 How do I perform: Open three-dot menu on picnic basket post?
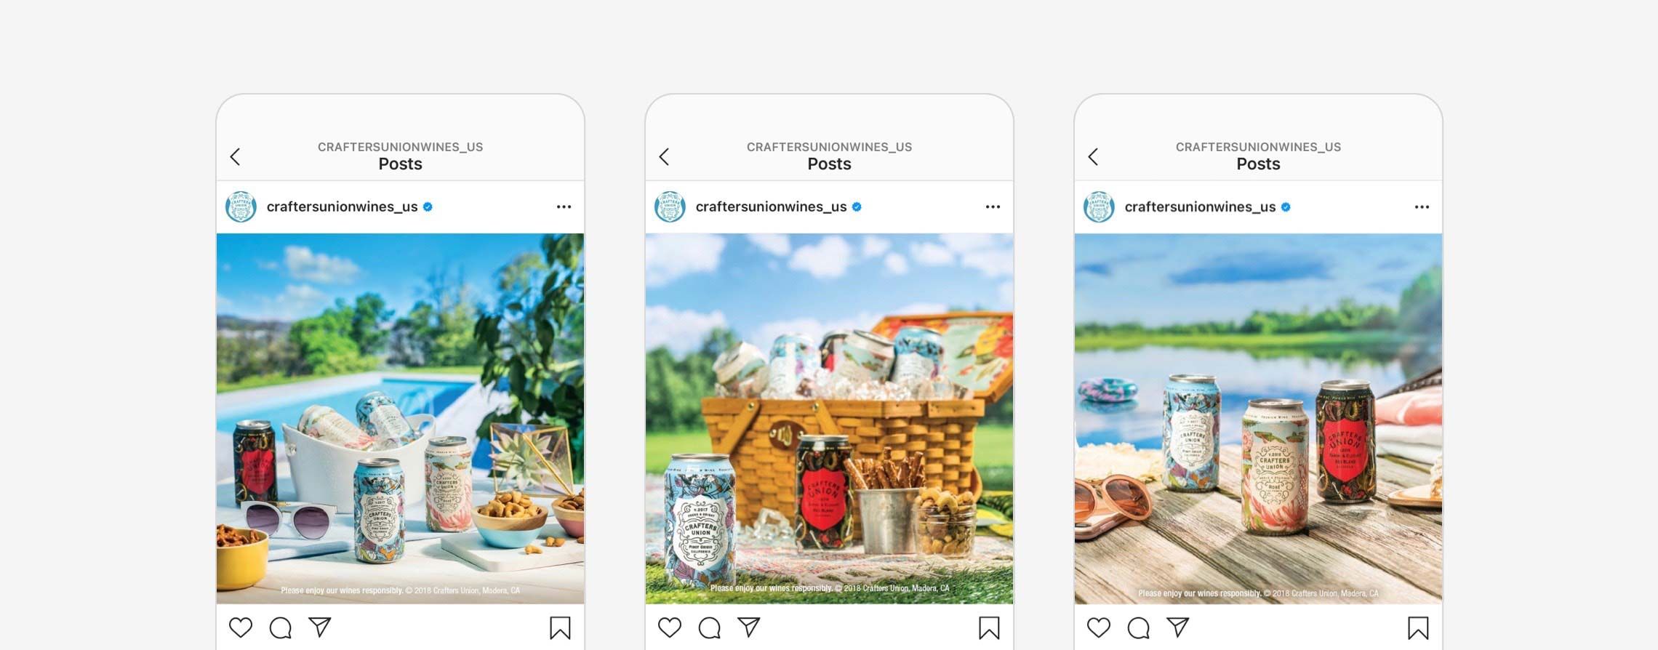[993, 207]
